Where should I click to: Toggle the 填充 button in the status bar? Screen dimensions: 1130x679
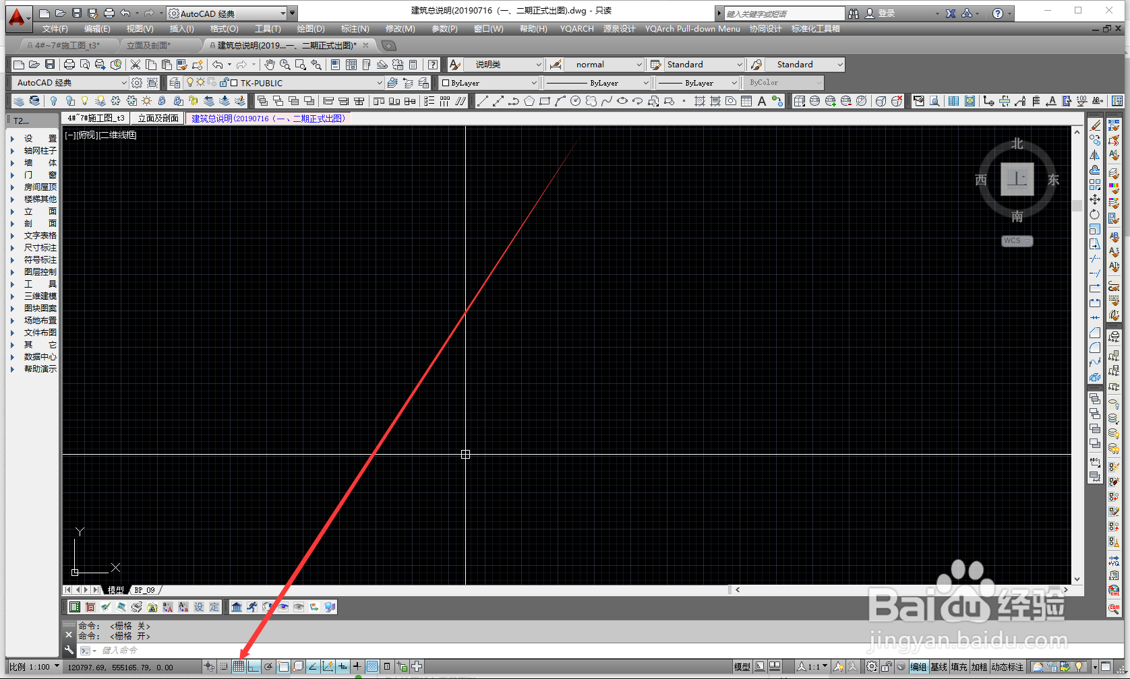[x=959, y=667]
